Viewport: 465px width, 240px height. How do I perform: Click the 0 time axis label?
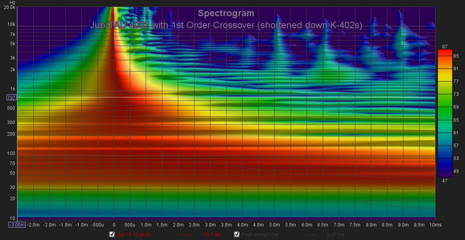(114, 225)
